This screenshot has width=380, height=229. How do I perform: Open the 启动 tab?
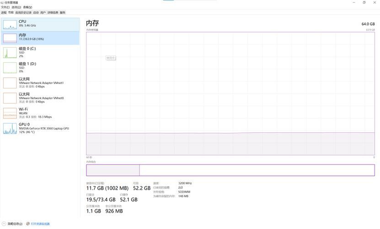coord(36,12)
